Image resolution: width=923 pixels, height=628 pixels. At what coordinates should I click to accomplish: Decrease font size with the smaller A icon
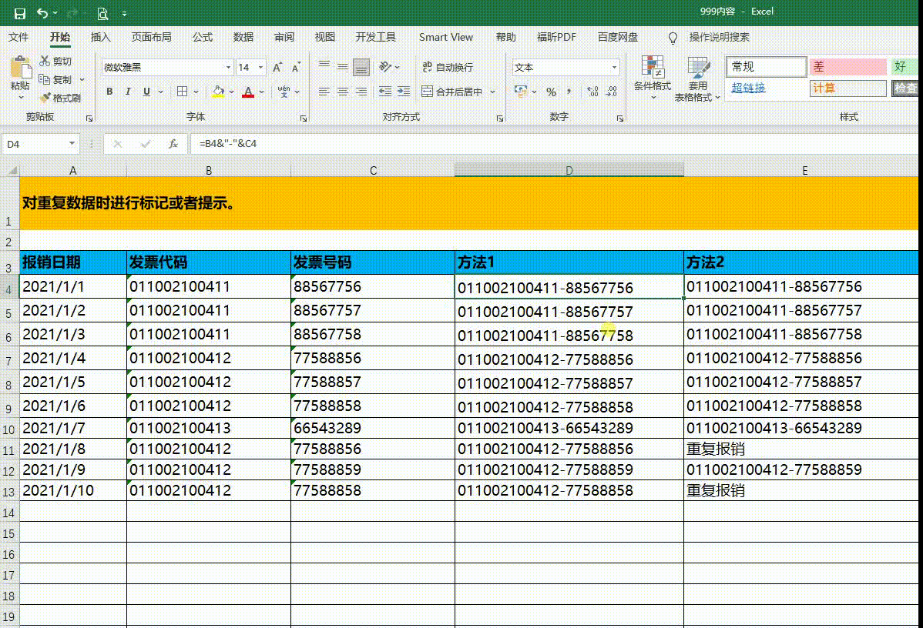click(x=296, y=67)
